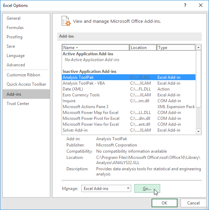209x210 pixels.
Task: Close the Excel Options dialog
Action: tap(201, 6)
